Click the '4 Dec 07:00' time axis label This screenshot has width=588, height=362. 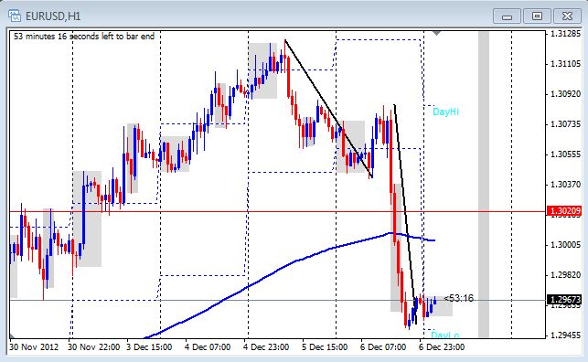click(x=208, y=347)
